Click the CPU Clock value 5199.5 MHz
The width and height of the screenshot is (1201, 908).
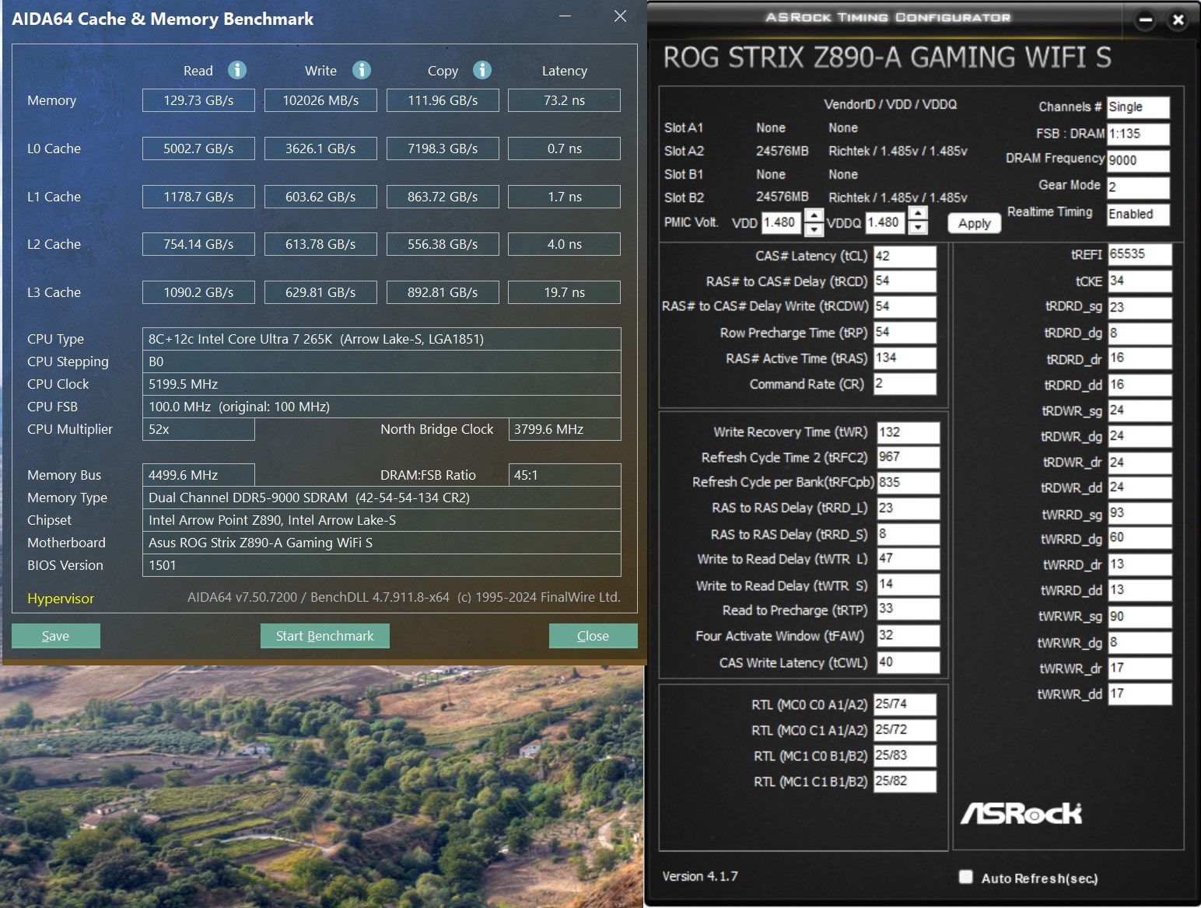tap(381, 384)
